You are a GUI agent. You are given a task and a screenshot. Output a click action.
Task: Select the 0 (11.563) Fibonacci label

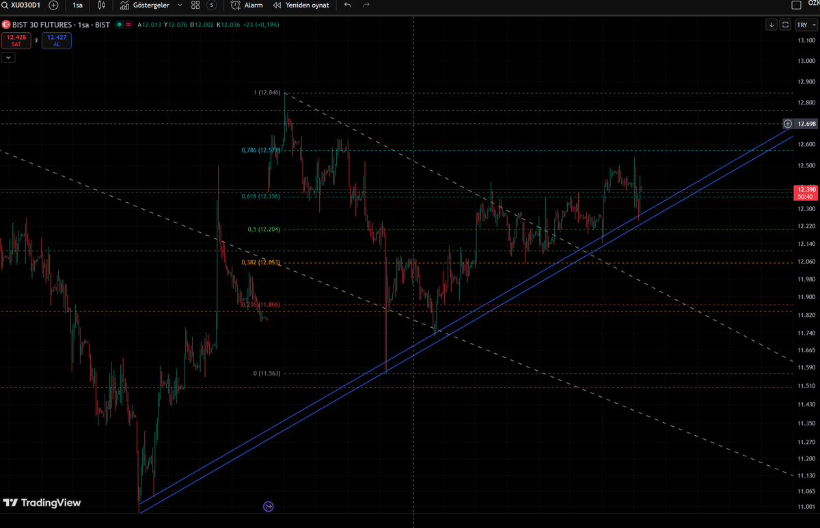266,374
